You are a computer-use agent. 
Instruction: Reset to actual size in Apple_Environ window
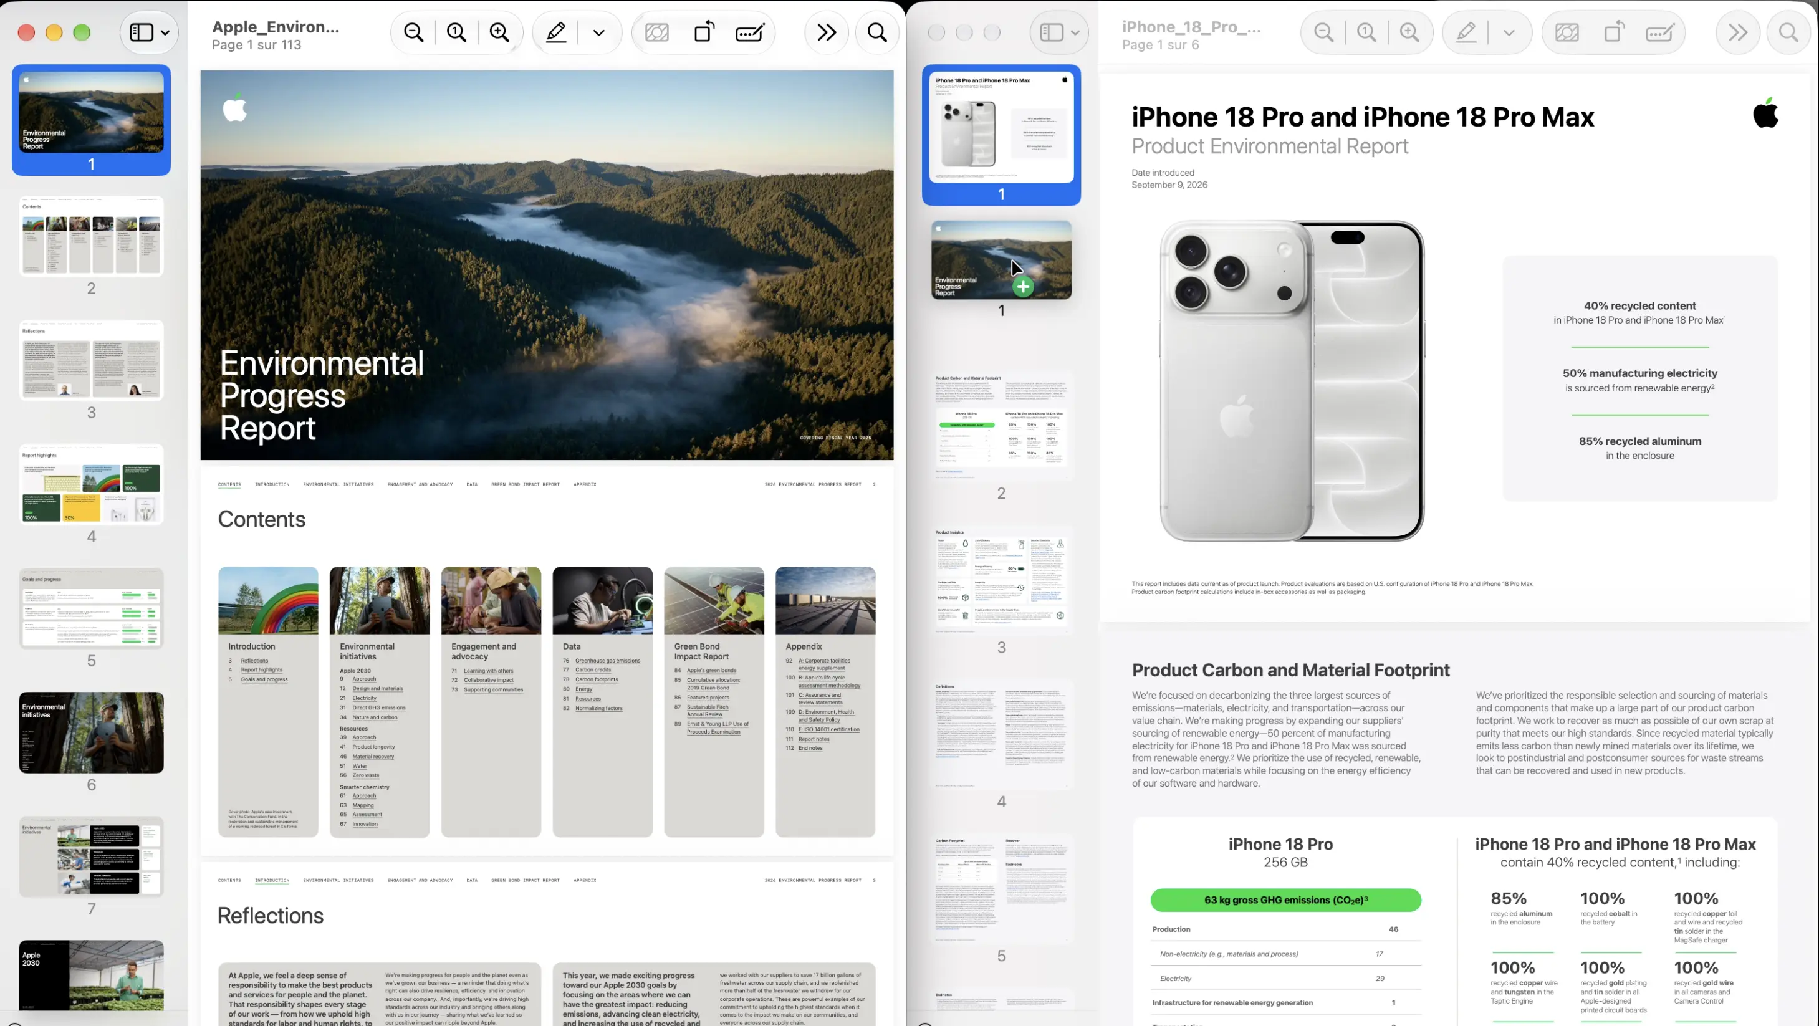[x=457, y=32]
